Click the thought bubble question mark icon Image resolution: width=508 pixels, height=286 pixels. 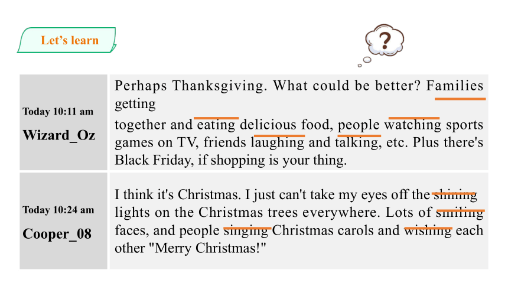click(385, 40)
